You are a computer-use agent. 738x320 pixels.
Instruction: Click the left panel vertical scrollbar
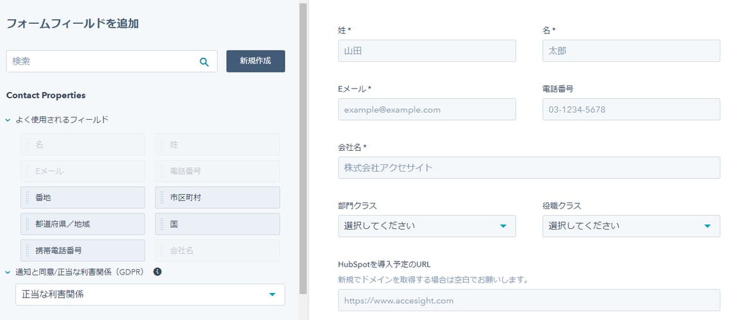(303, 147)
